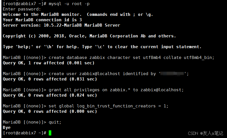The image size is (227, 138).
Task: Click the '0.024 sec' query result line
Action: [50, 95]
